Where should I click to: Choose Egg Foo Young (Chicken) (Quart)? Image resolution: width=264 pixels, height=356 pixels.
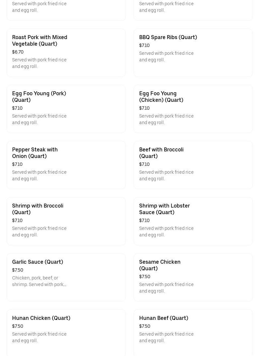point(161,97)
